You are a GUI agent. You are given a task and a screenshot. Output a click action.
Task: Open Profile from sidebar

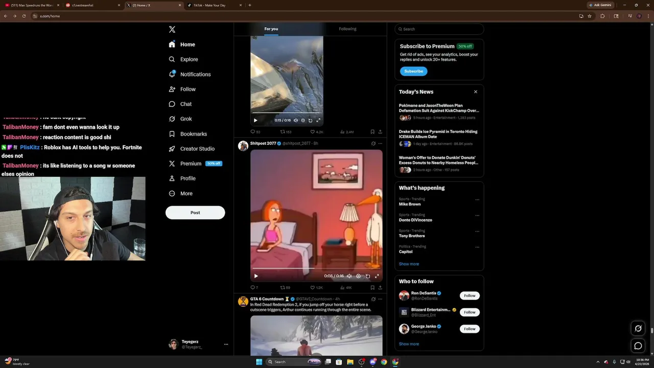pos(182,178)
